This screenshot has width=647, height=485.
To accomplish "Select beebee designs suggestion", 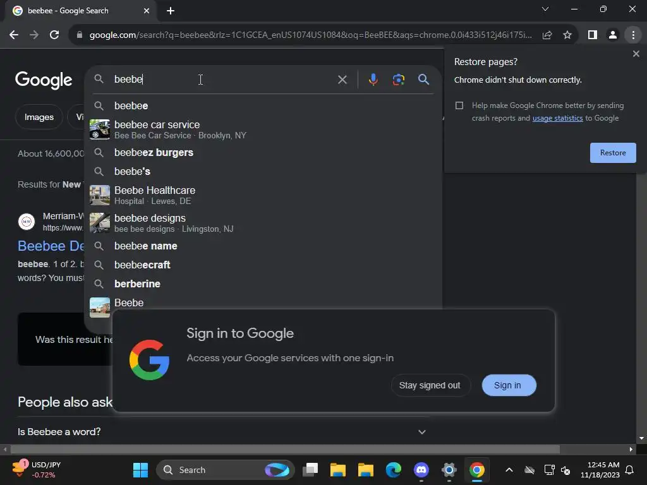I will pos(263,223).
